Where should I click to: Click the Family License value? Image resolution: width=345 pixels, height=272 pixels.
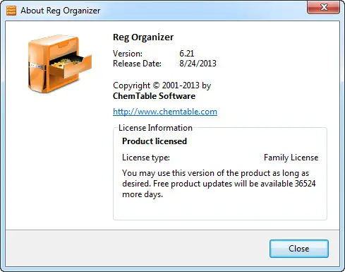click(x=291, y=158)
